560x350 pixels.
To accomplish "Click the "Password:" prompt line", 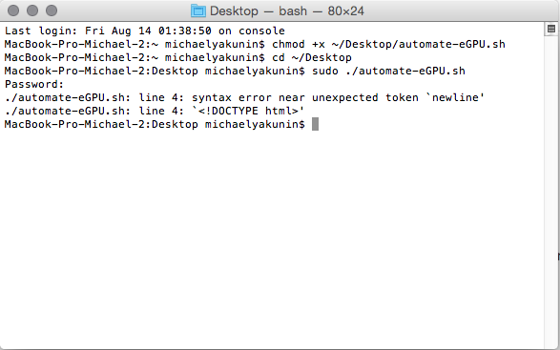I will [34, 84].
